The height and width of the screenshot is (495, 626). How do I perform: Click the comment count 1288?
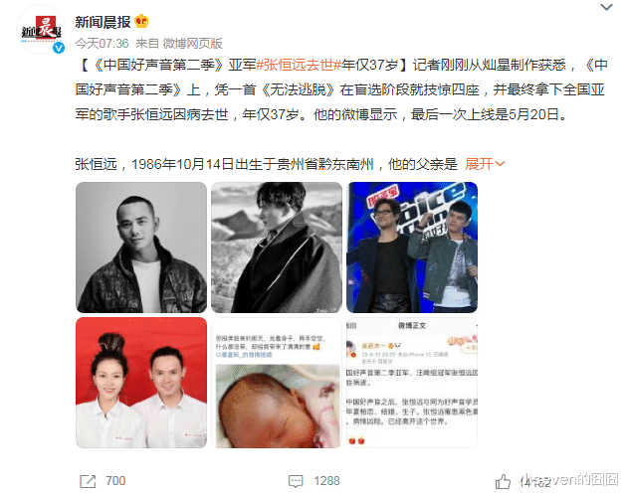coord(326,481)
